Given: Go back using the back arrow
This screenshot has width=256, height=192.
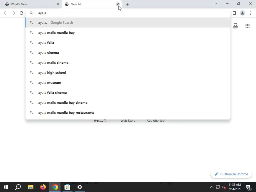Looking at the screenshot, I should click(x=5, y=13).
